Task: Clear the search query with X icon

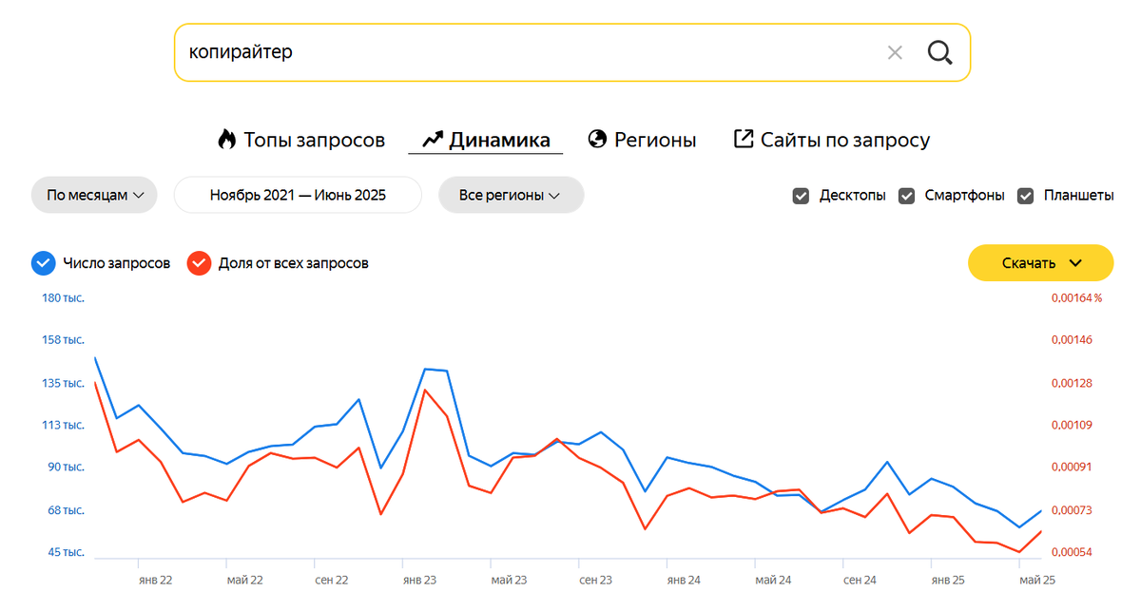Action: pos(895,53)
